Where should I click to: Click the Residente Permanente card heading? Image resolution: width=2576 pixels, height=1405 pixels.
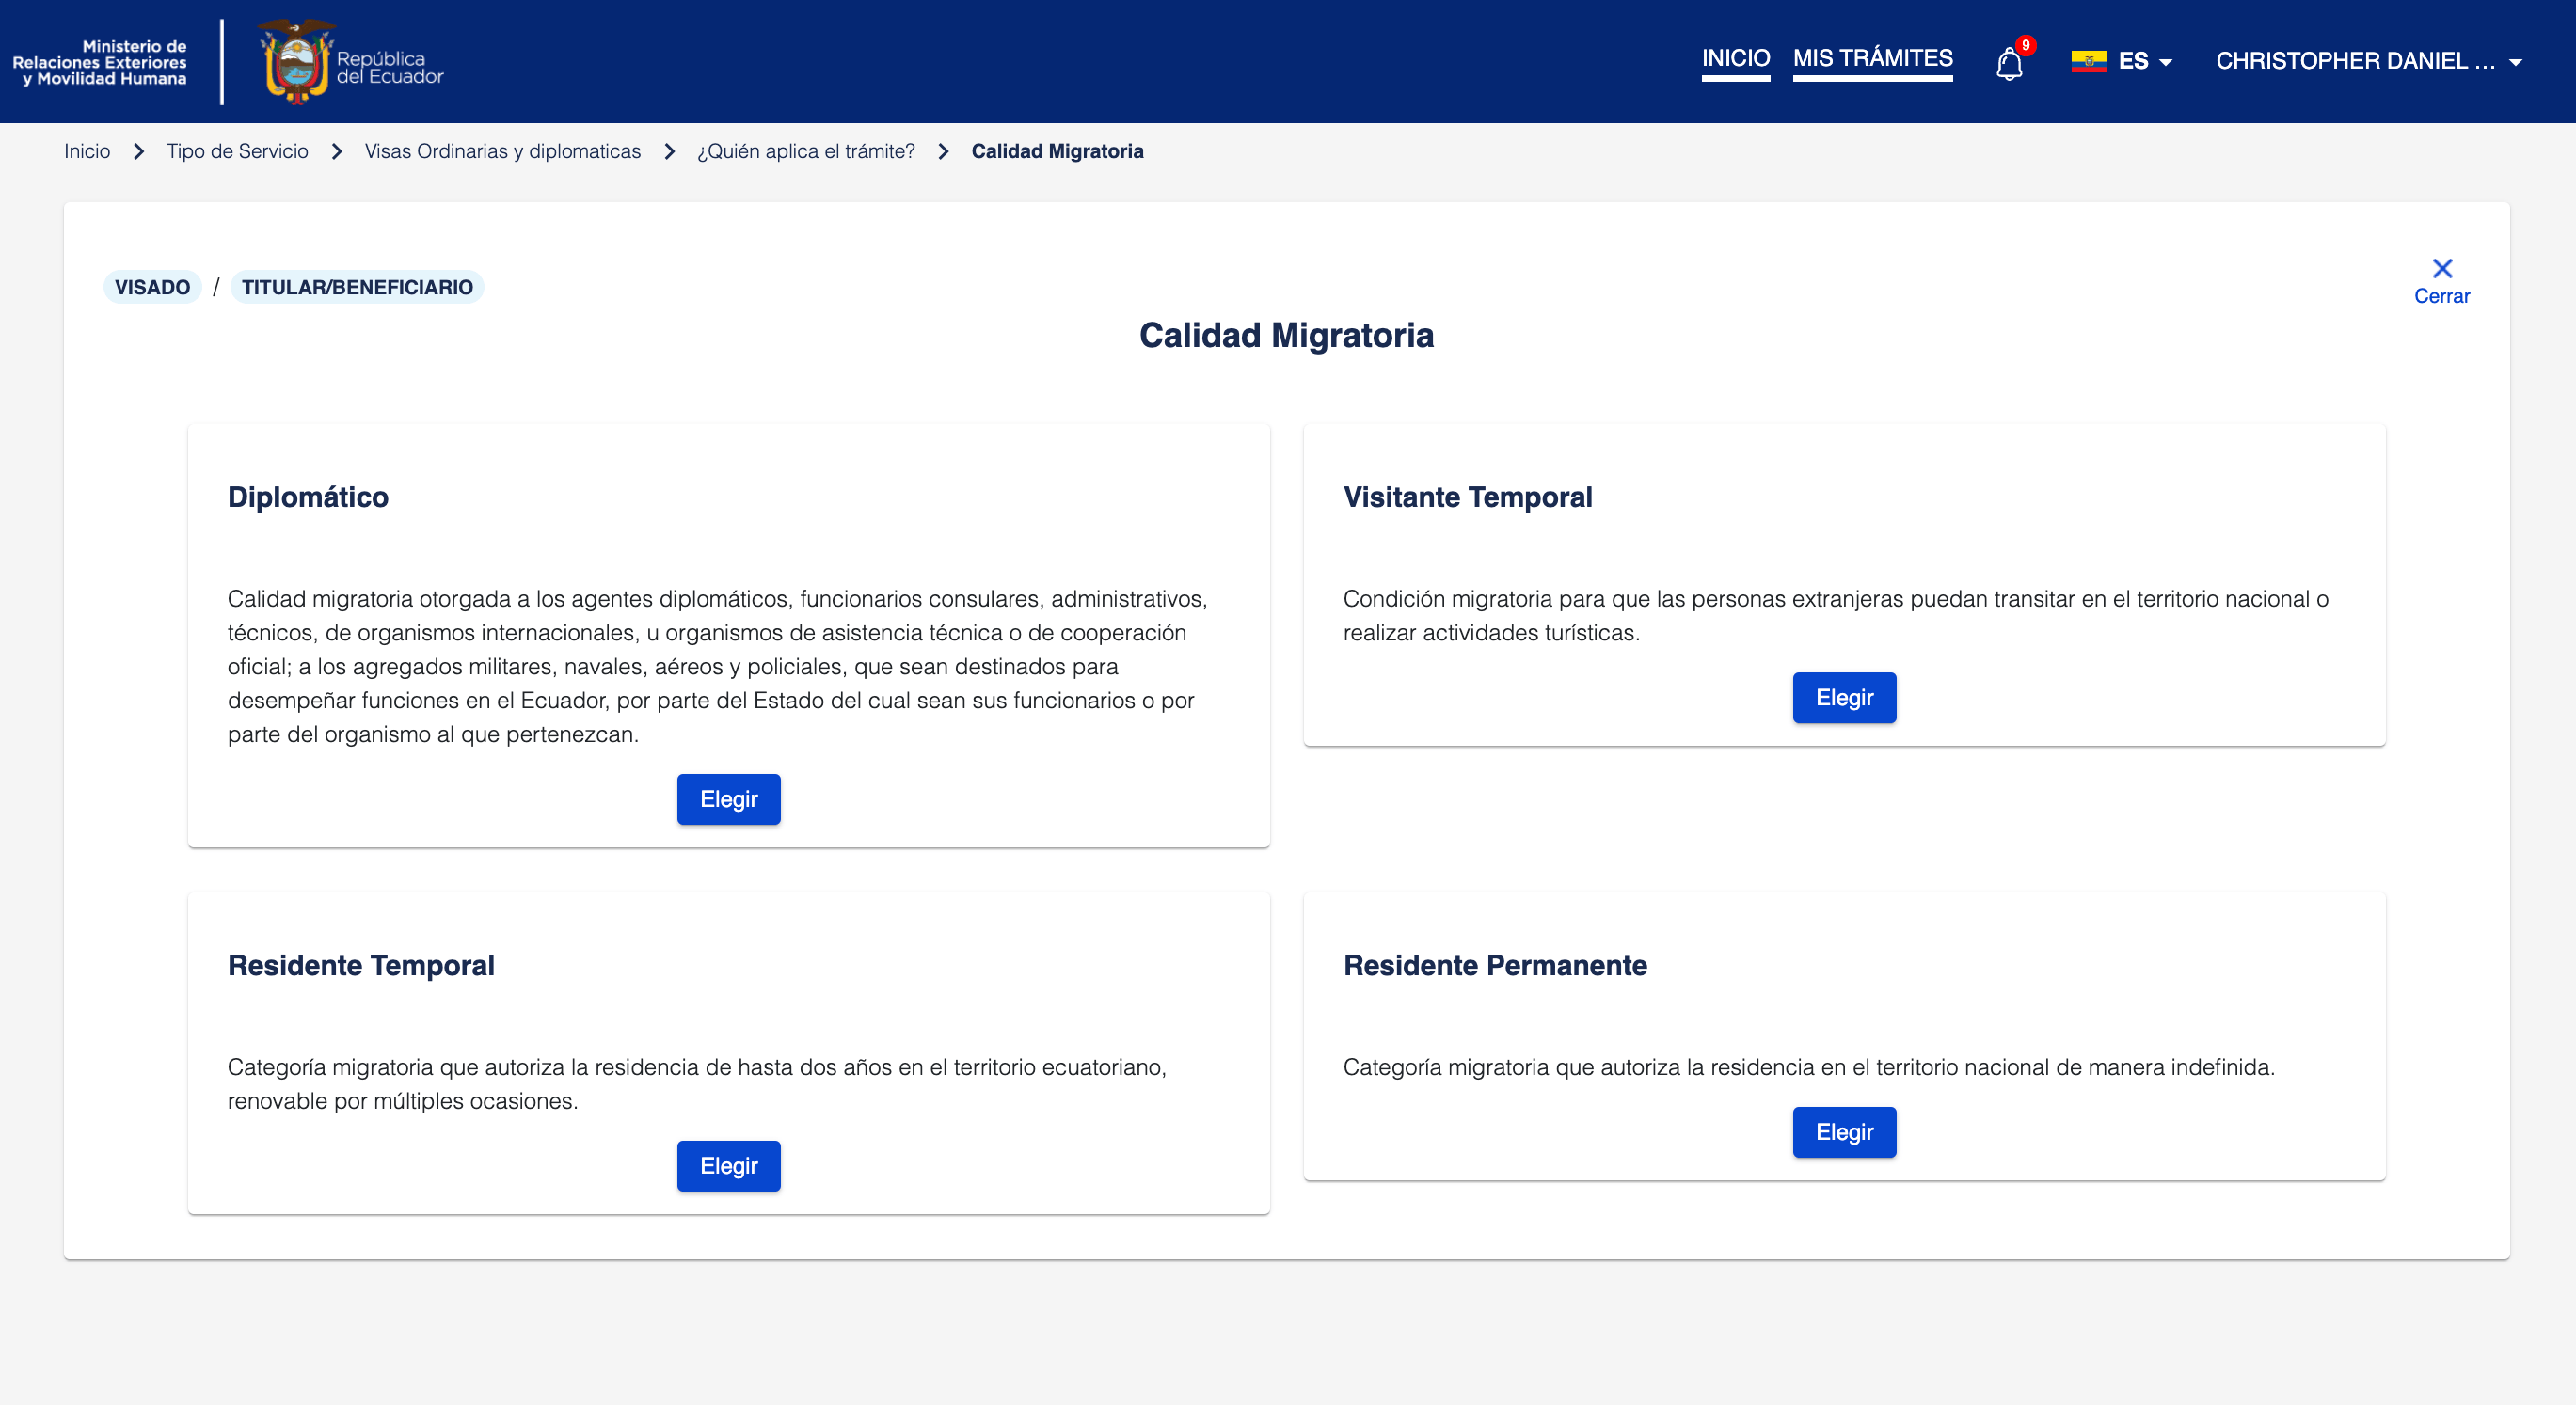pyautogui.click(x=1495, y=965)
